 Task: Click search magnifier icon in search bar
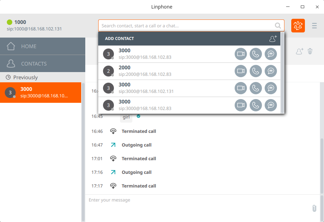pyautogui.click(x=278, y=26)
